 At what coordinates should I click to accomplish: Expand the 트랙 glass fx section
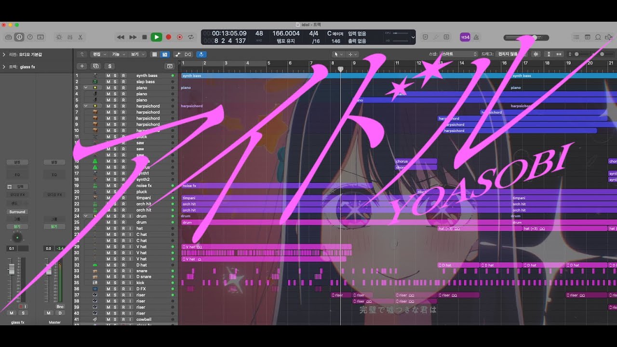click(4, 67)
